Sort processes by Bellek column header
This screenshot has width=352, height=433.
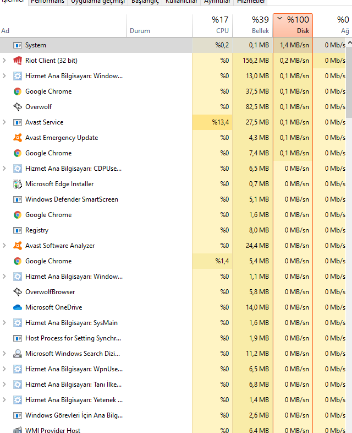coord(253,25)
